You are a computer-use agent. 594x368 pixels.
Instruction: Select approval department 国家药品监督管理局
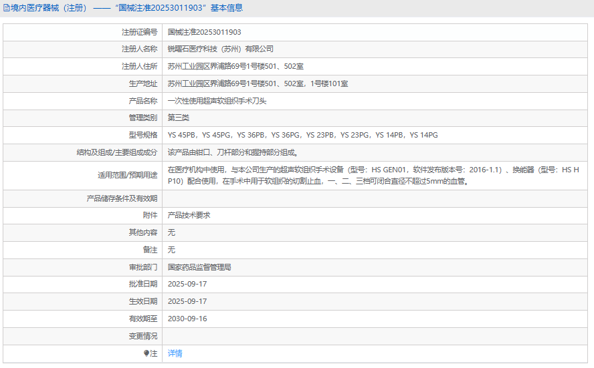point(199,267)
